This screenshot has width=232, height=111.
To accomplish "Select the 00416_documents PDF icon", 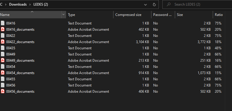I will click(3, 29).
